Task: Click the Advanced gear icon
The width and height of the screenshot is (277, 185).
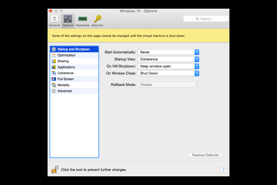Action: 54,91
